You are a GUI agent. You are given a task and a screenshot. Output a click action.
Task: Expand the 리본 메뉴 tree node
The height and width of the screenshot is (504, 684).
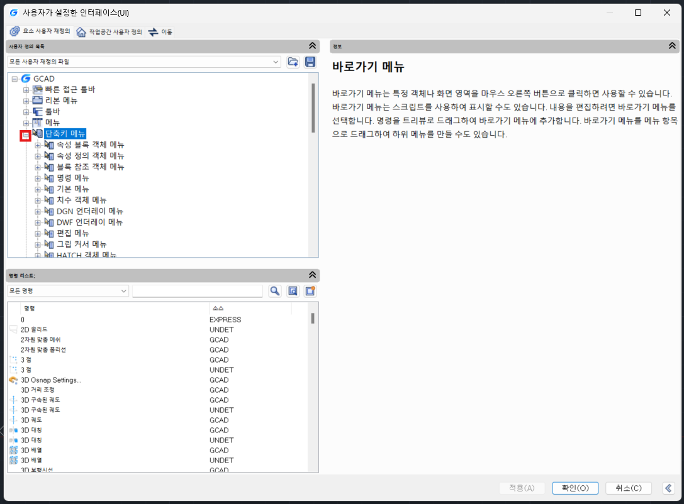(26, 101)
